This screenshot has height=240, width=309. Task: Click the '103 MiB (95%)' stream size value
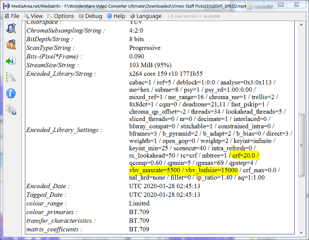[x=150, y=65]
